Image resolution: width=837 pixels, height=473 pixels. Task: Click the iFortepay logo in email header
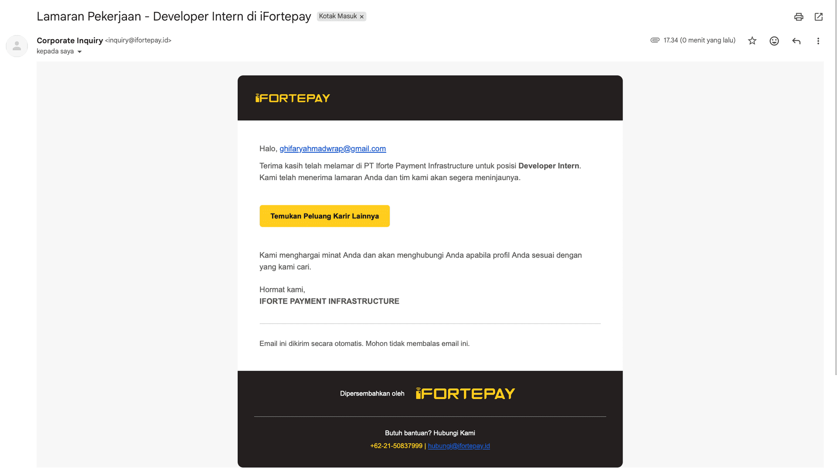(293, 98)
